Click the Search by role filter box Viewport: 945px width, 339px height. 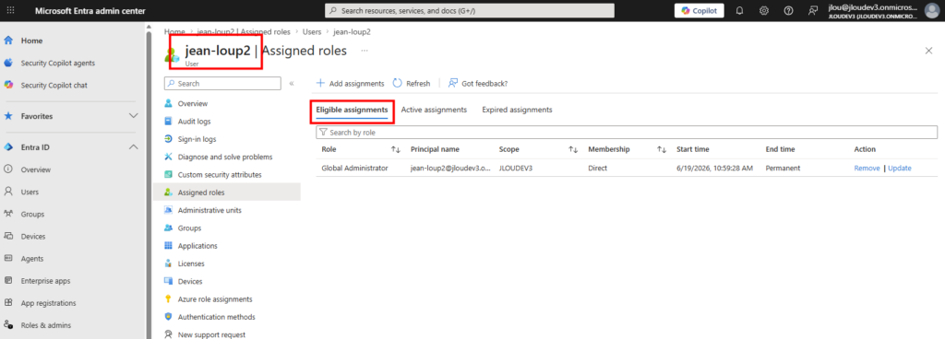point(627,133)
